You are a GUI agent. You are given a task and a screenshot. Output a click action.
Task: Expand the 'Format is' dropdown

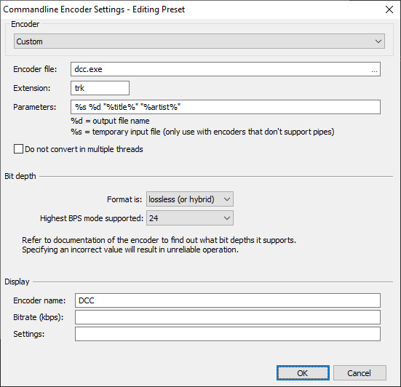(190, 199)
